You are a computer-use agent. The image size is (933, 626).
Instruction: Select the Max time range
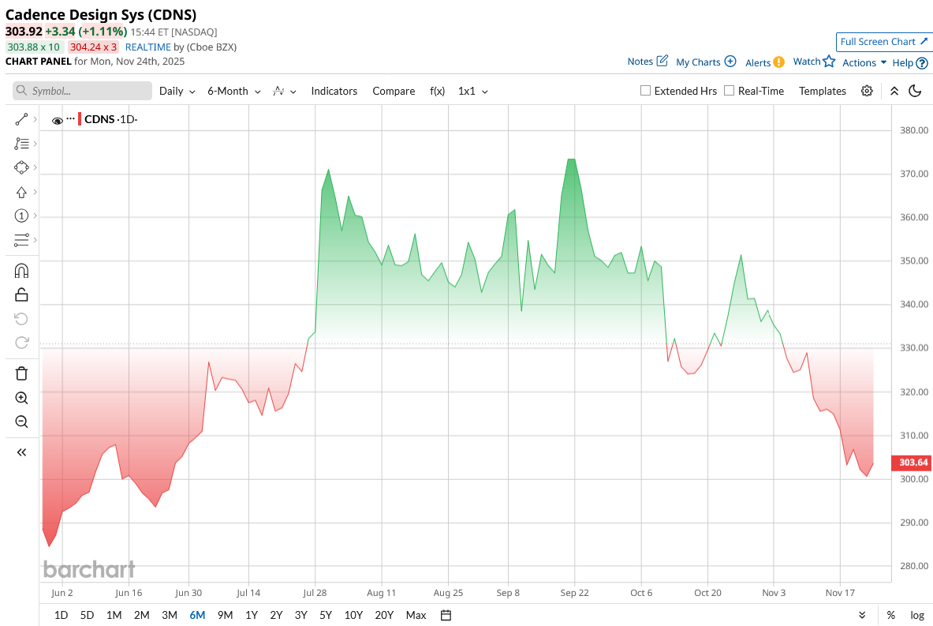pyautogui.click(x=416, y=615)
